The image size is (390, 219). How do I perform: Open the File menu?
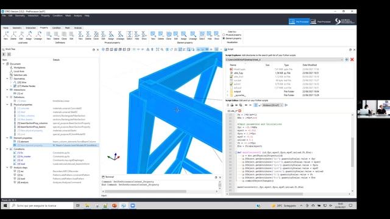4,16
